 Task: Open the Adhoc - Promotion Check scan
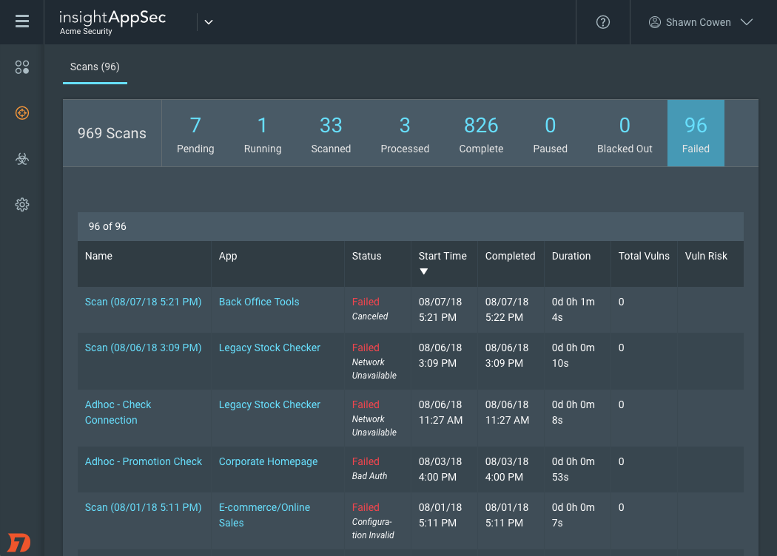point(144,461)
